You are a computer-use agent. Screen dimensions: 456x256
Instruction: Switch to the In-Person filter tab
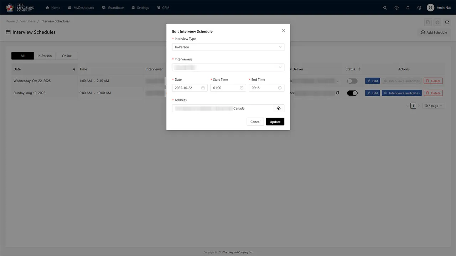[45, 56]
